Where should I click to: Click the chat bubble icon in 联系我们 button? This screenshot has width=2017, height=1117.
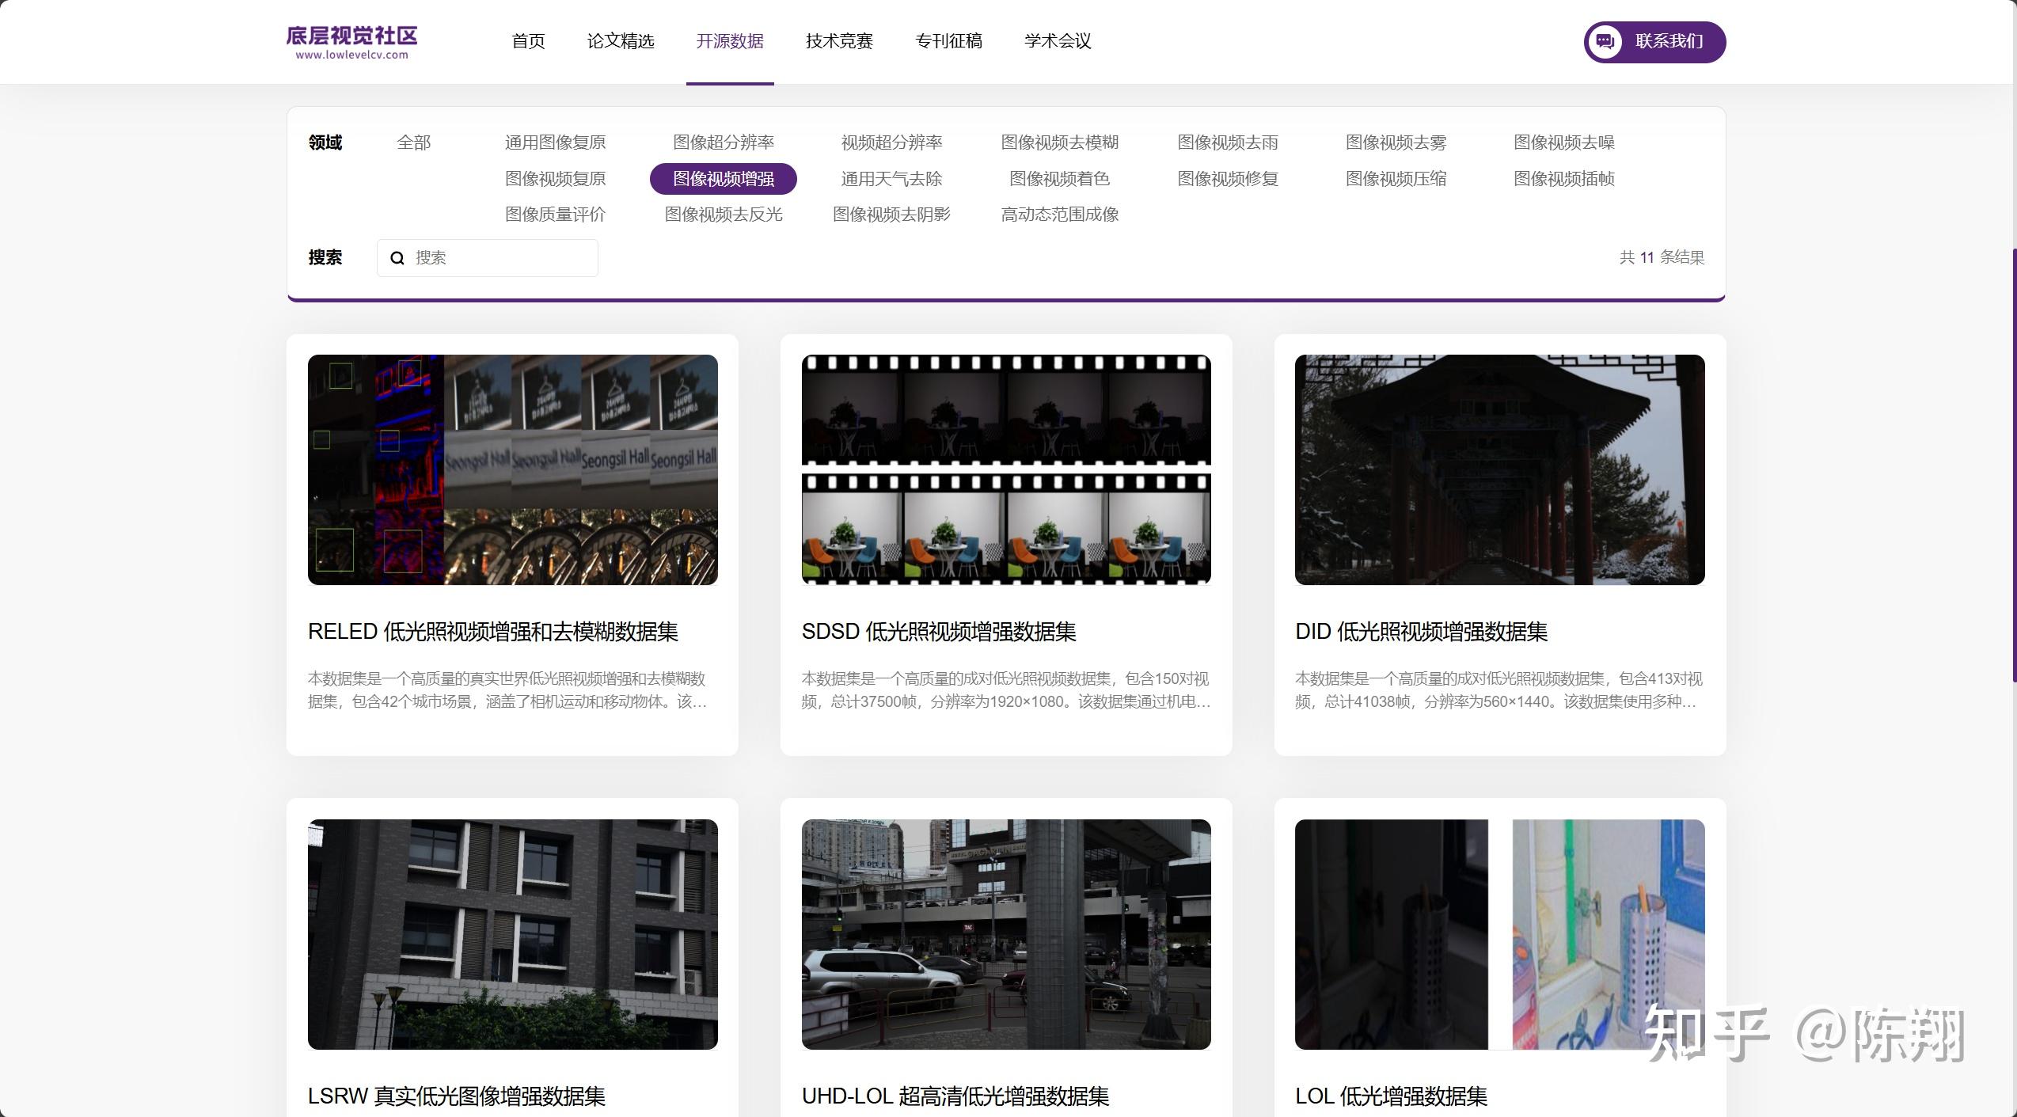point(1605,42)
